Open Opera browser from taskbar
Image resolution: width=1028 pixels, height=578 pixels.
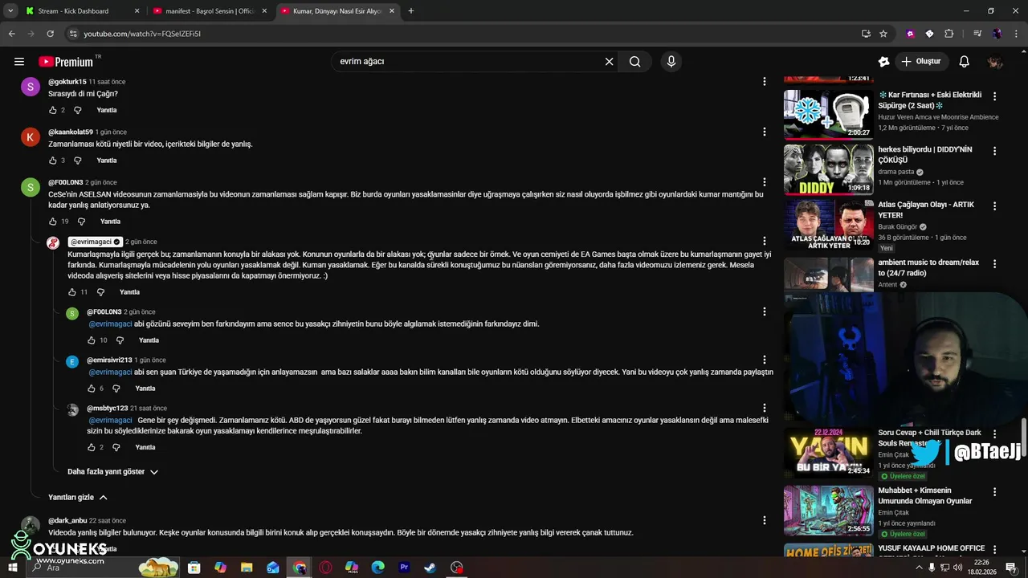pos(325,568)
